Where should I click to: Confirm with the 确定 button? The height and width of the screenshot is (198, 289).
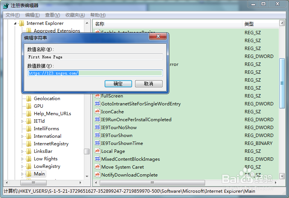click(x=118, y=84)
